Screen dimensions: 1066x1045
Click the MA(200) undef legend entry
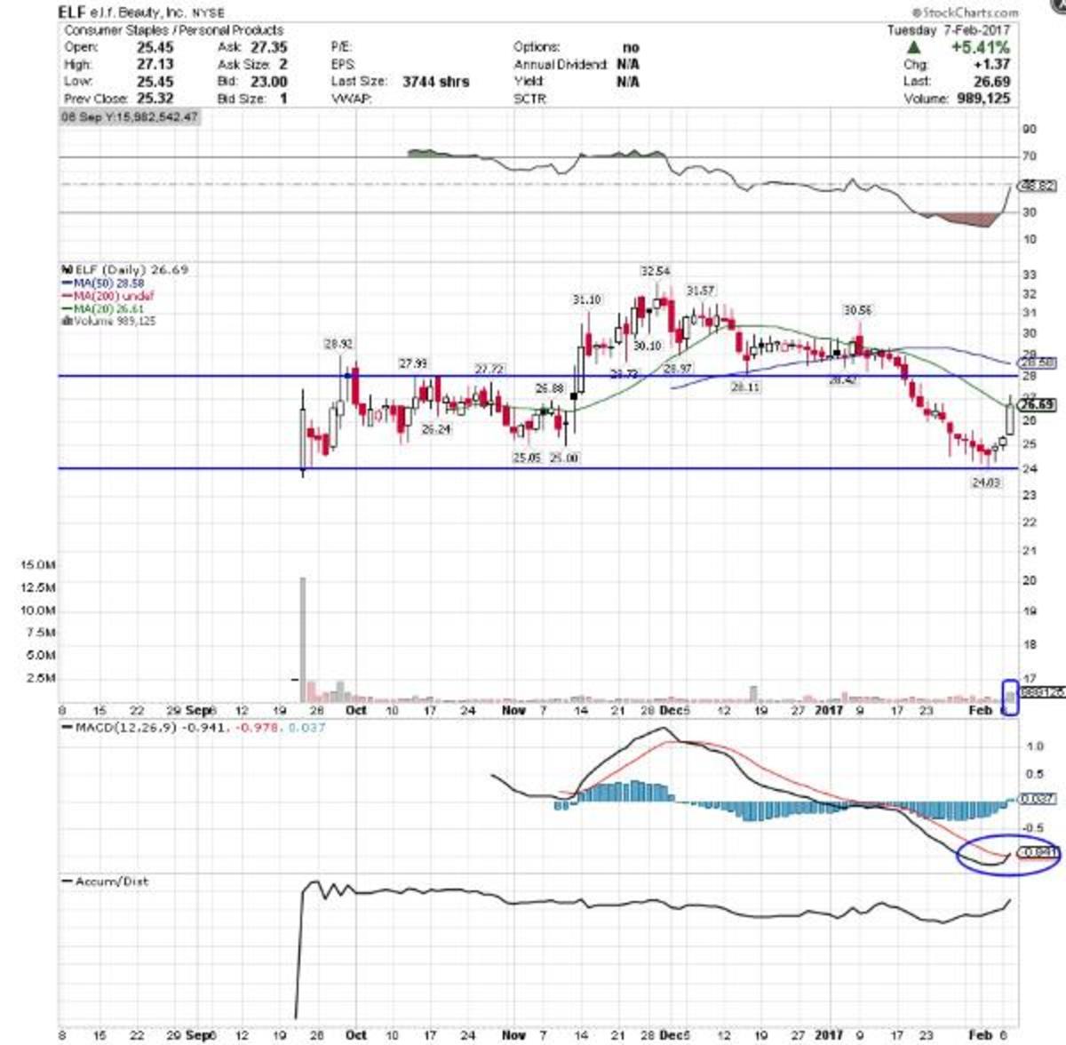tap(107, 295)
